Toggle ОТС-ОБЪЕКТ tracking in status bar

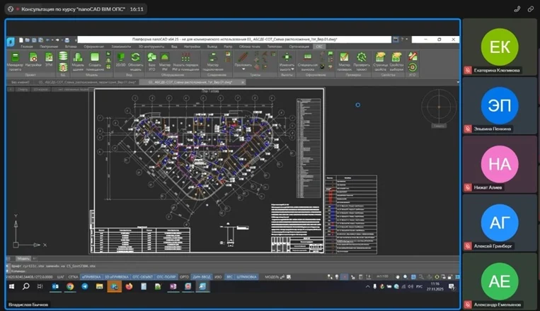point(142,276)
